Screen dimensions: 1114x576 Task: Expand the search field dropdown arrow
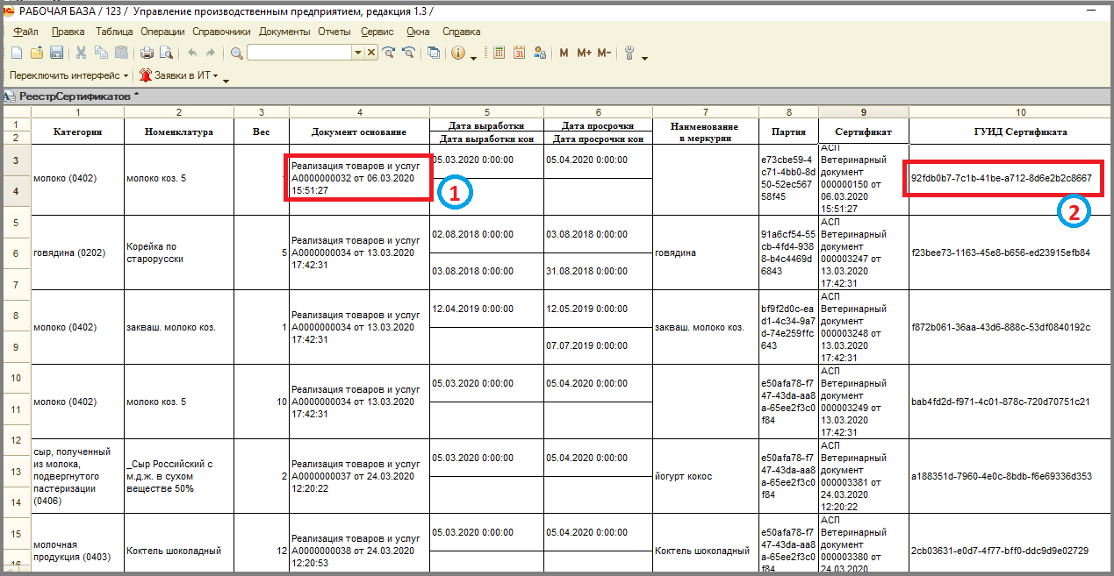click(358, 53)
